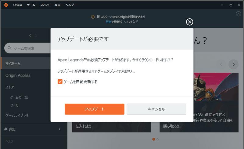The width and height of the screenshot is (244, 149).
Task: Open the ゲーム menu
Action: point(31,5)
